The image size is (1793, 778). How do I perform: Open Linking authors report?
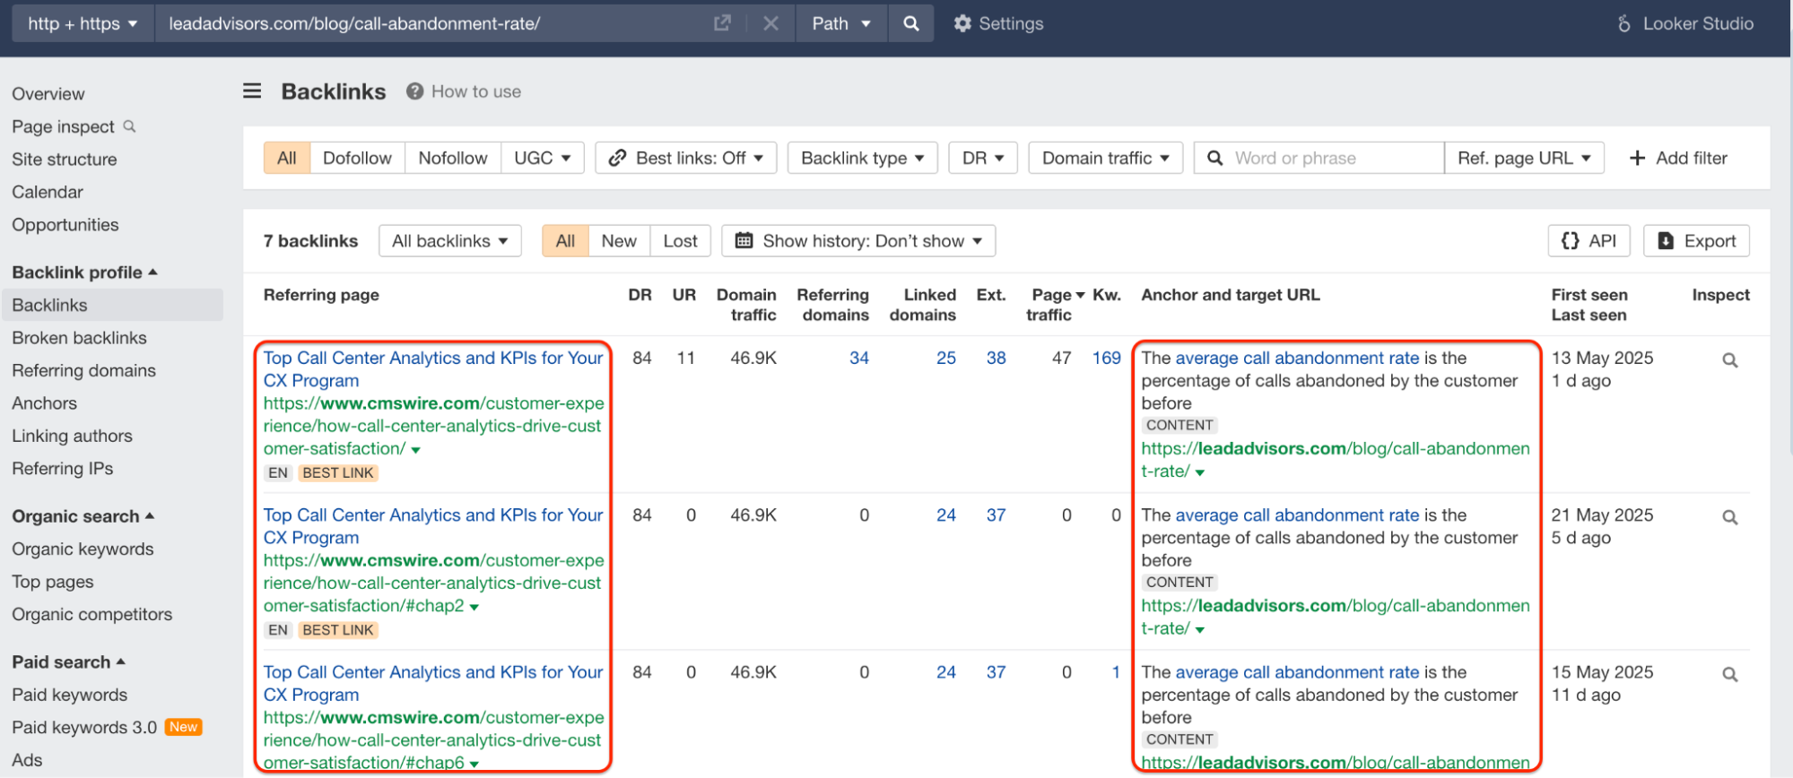coord(72,436)
